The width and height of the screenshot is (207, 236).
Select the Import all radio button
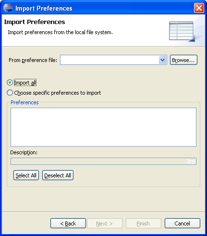point(10,83)
